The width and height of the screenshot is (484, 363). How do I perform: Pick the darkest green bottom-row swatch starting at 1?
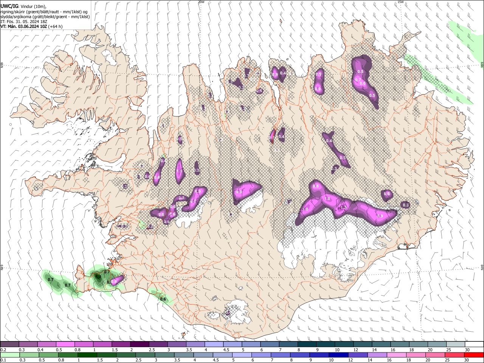pos(87,355)
